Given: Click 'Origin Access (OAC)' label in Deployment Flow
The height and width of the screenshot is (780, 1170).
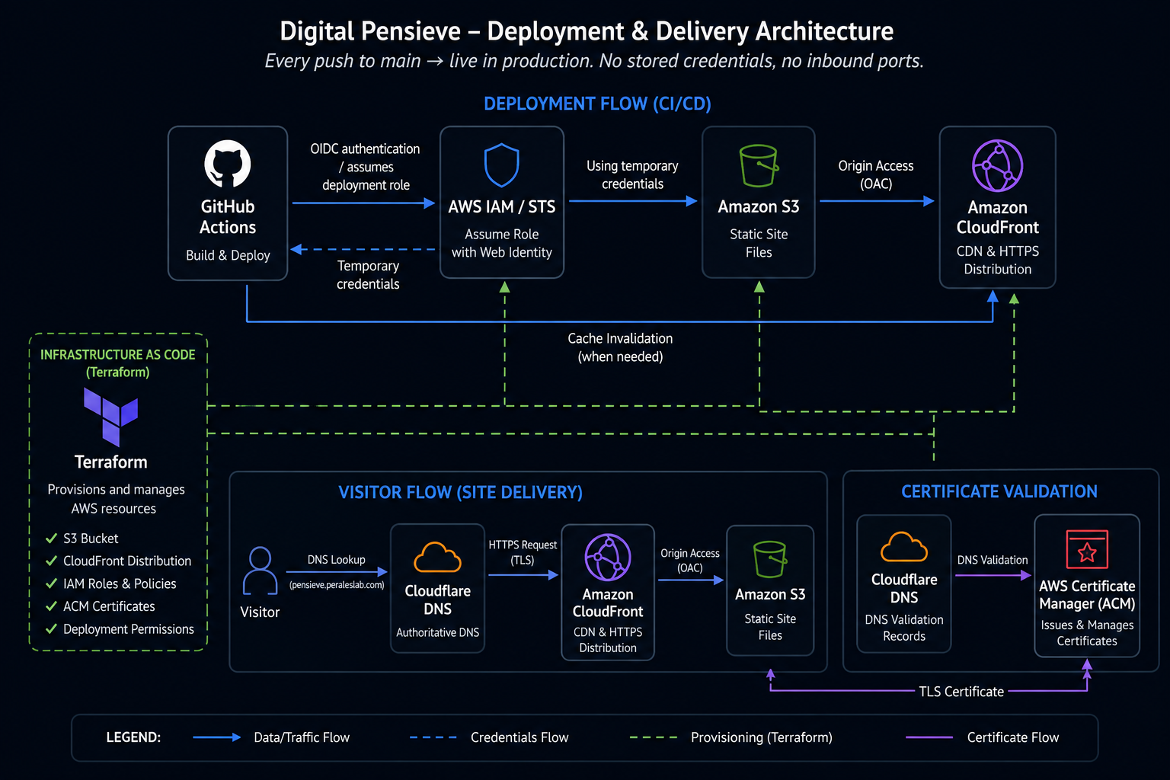Looking at the screenshot, I should (x=876, y=175).
